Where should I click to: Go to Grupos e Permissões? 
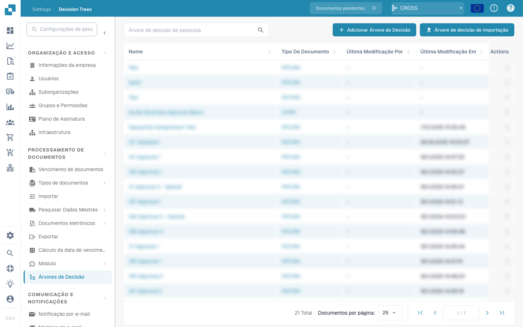click(x=68, y=106)
